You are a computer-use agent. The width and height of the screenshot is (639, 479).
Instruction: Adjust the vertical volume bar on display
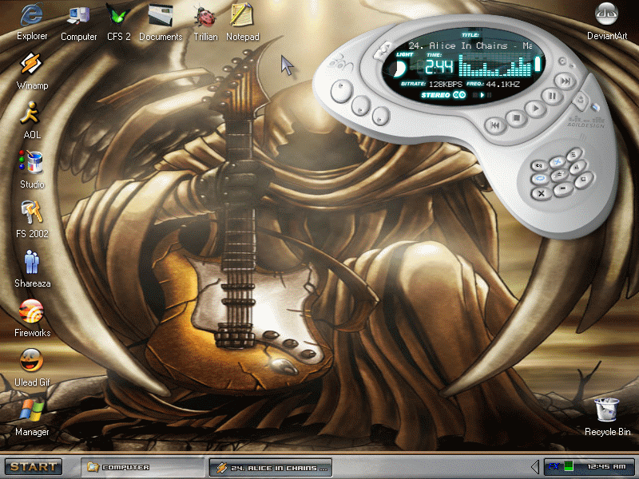tap(538, 65)
